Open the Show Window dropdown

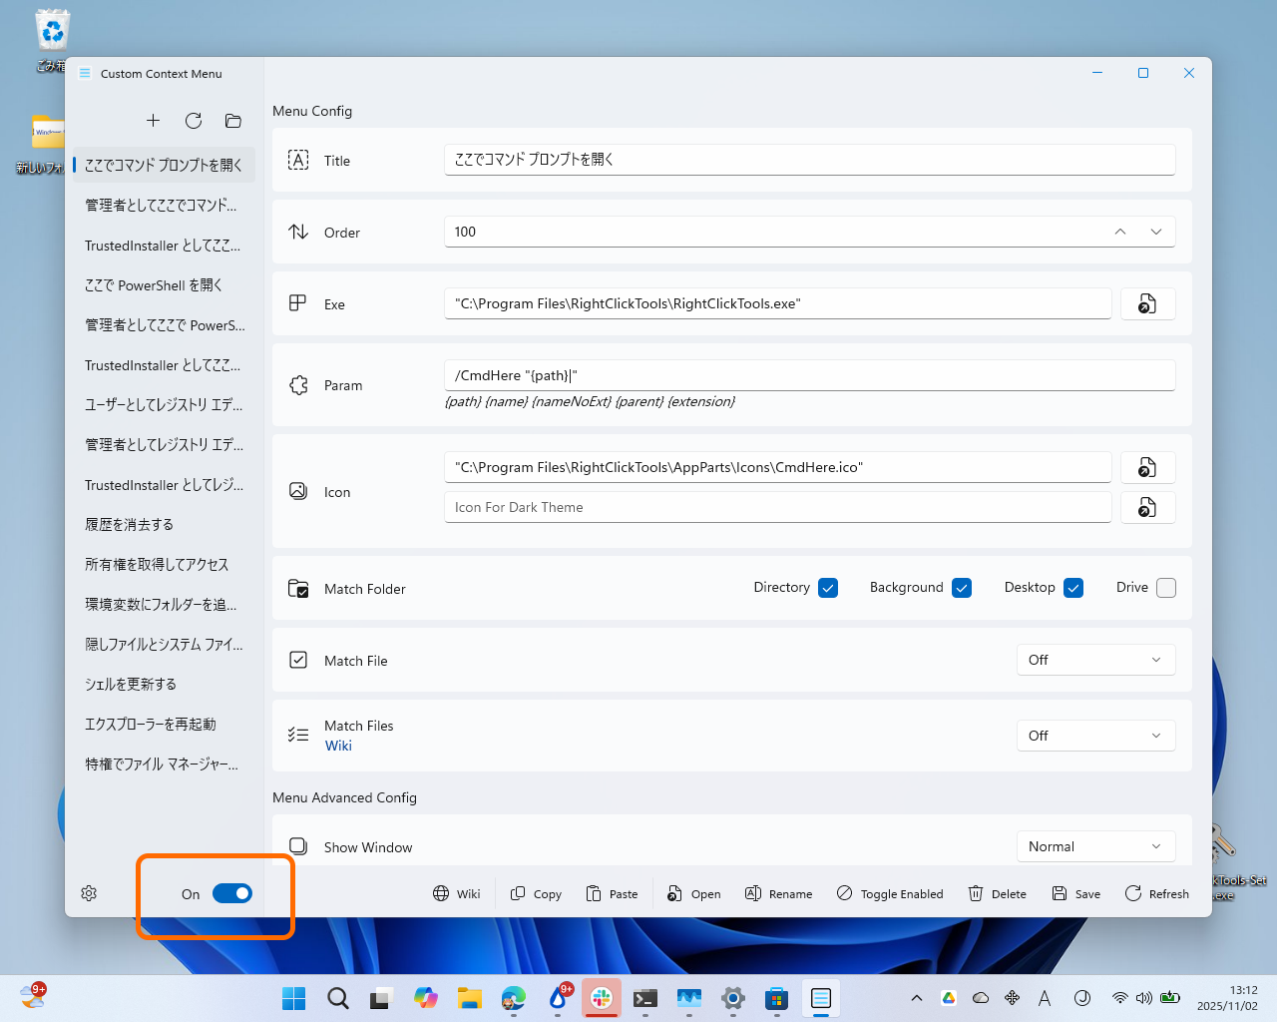pyautogui.click(x=1095, y=845)
